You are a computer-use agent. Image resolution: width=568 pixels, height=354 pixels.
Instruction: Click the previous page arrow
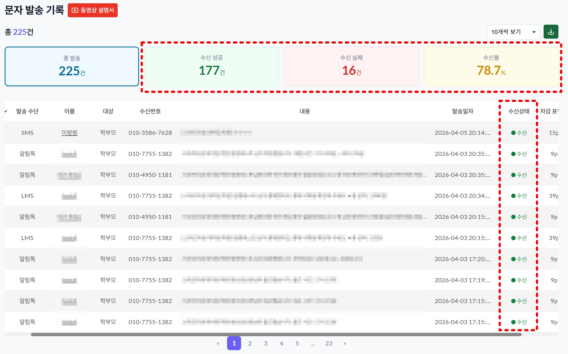click(218, 343)
